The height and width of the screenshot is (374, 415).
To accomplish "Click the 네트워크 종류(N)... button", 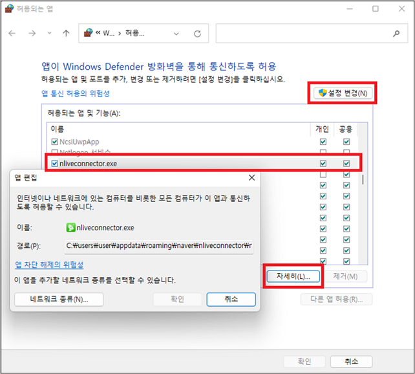I will coord(59,300).
